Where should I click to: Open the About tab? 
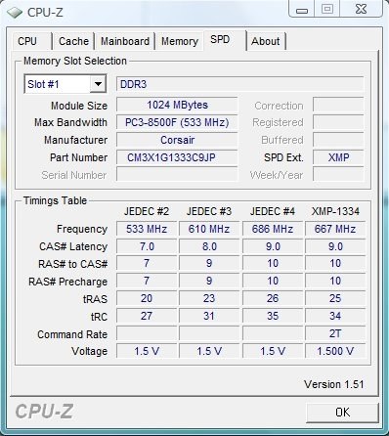[266, 41]
